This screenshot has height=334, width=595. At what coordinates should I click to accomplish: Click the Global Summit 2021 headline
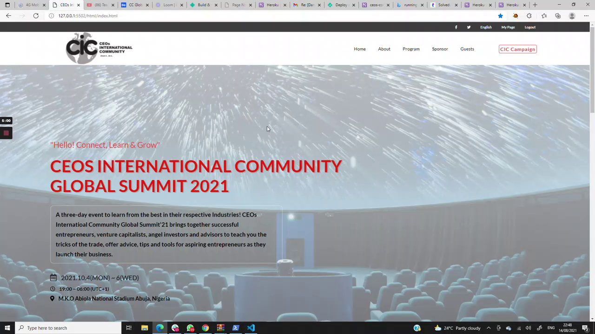tap(196, 176)
